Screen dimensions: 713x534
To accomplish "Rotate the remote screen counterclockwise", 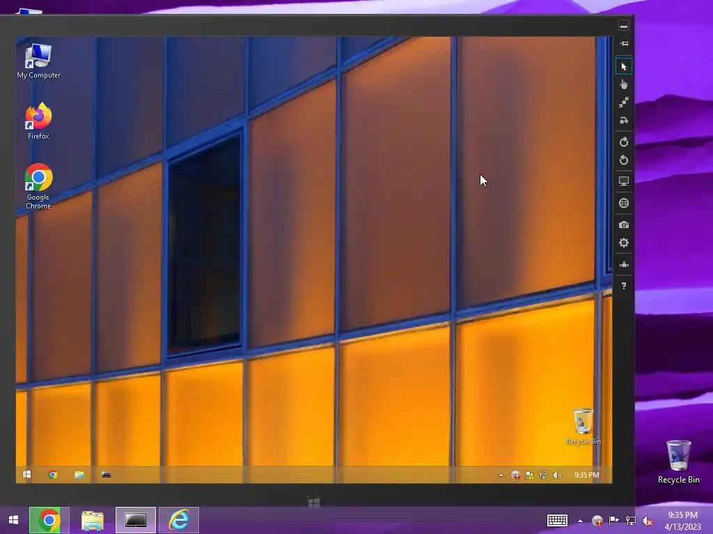I will pyautogui.click(x=623, y=160).
